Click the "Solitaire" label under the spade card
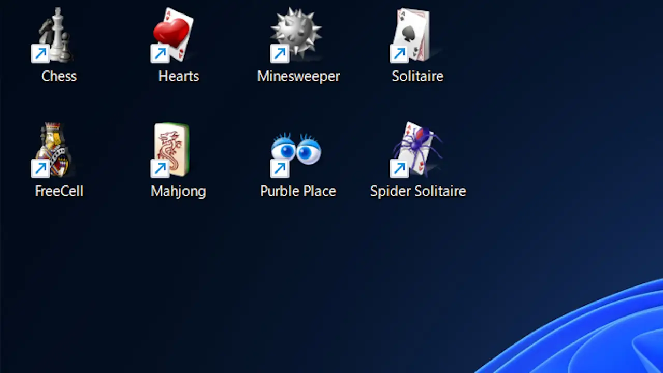663x373 pixels. tap(417, 76)
